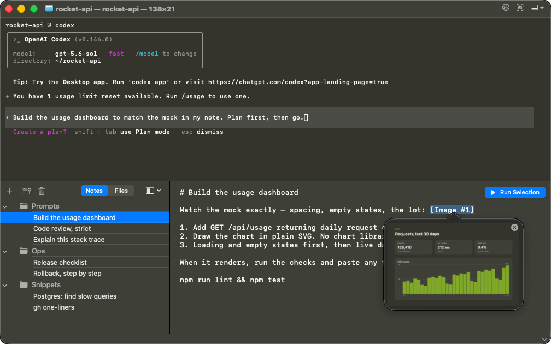551x344 pixels.
Task: Click the 'use Plan mode' hint
Action: (x=145, y=132)
